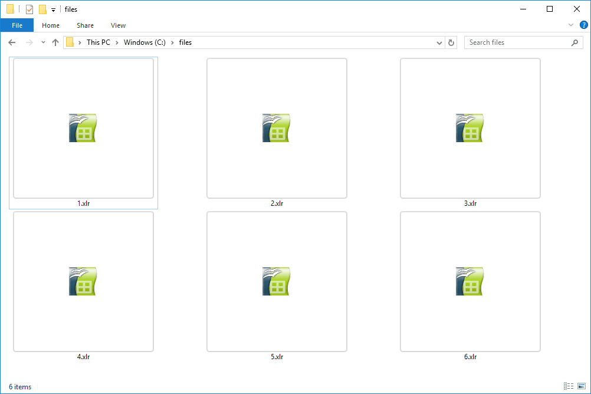The image size is (591, 394).
Task: Select the 6.xlr spreadsheet file icon
Action: pos(469,281)
